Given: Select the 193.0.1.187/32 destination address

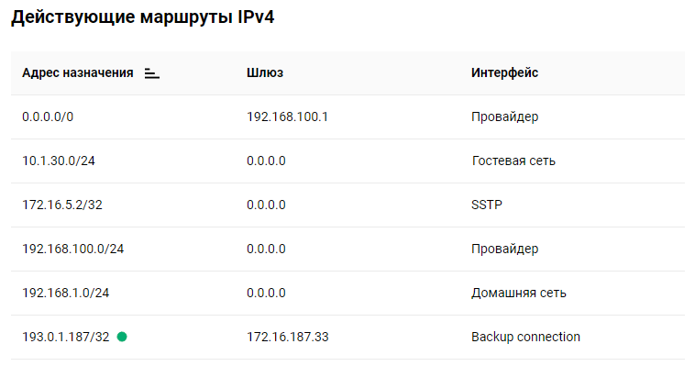Looking at the screenshot, I should [x=66, y=337].
